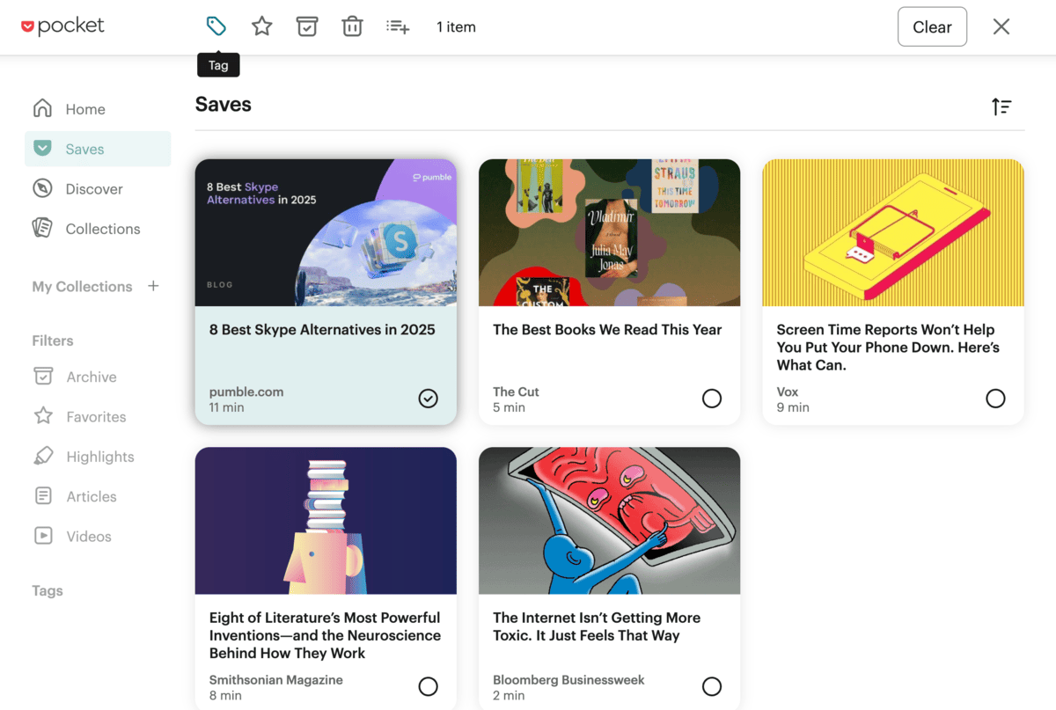The width and height of the screenshot is (1056, 710).
Task: Go to Home in the sidebar
Action: [x=98, y=109]
